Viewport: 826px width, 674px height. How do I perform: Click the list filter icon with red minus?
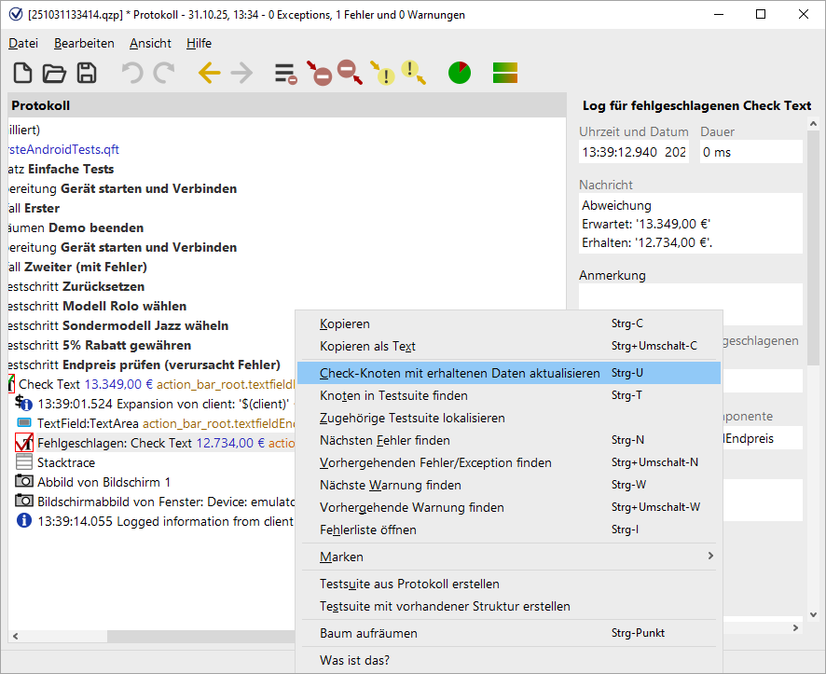tap(285, 73)
